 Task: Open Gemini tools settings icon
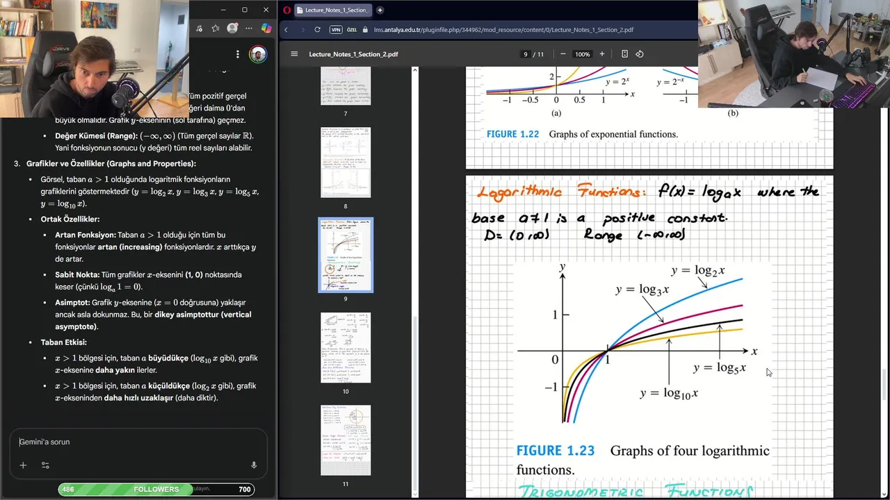[45, 465]
